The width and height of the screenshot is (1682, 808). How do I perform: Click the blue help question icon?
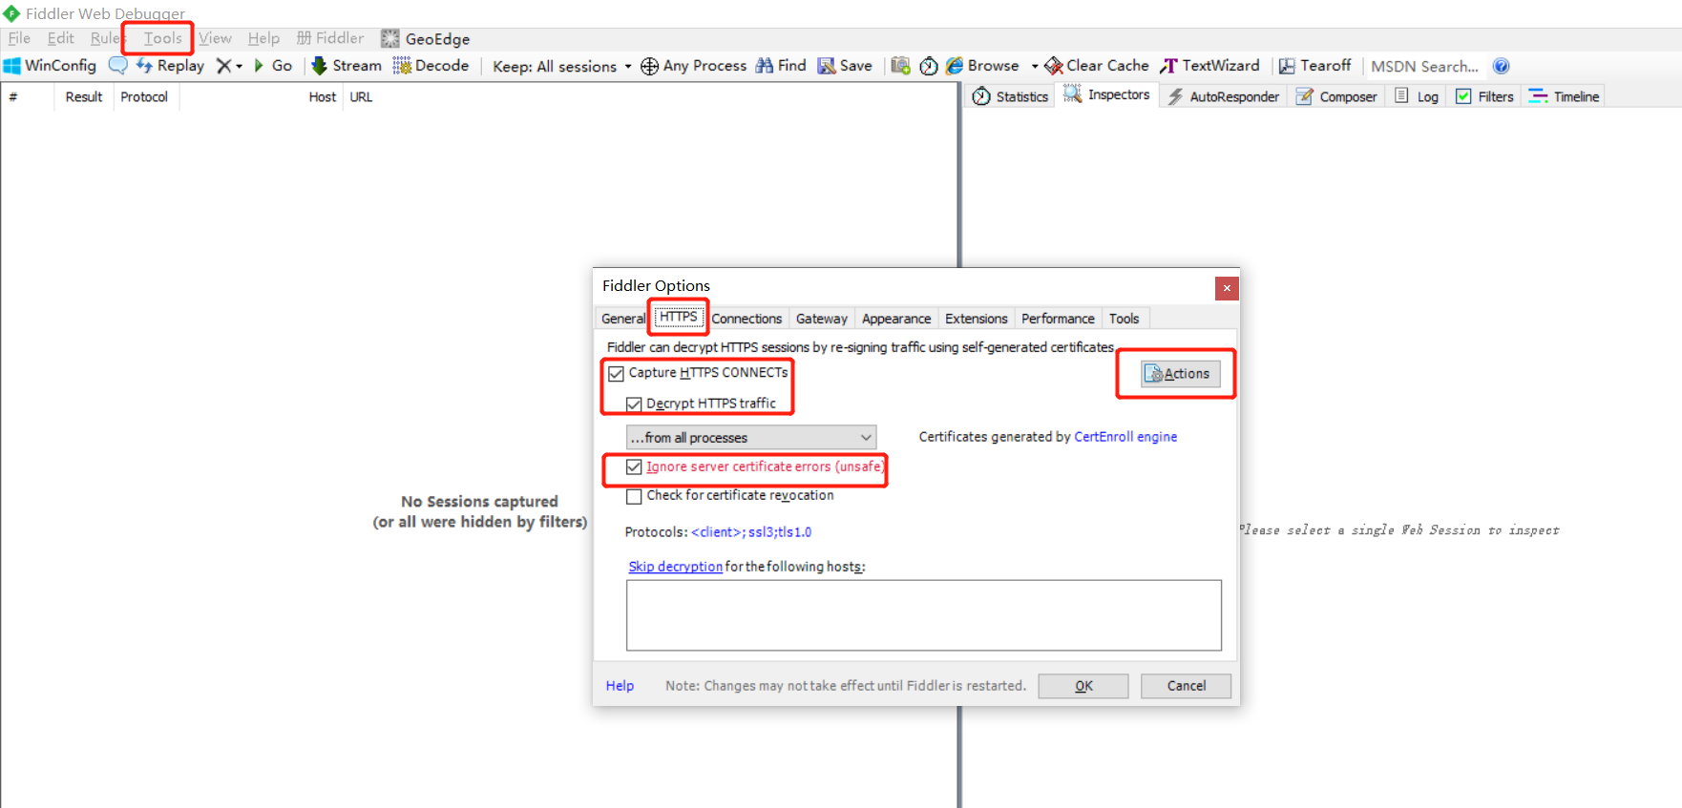click(x=1501, y=66)
